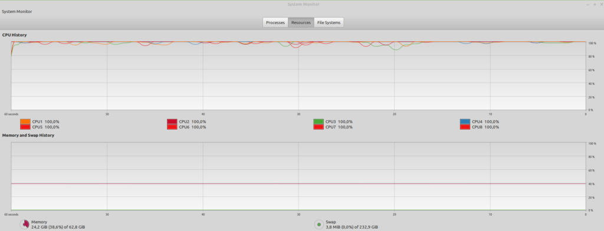The width and height of the screenshot is (604, 231).
Task: Click the Swap usage circle icon
Action: click(319, 225)
